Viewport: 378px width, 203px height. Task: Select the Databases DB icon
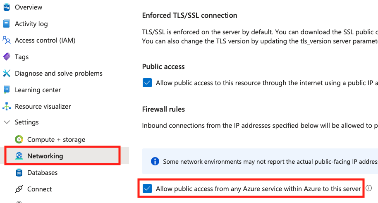[x=19, y=173]
